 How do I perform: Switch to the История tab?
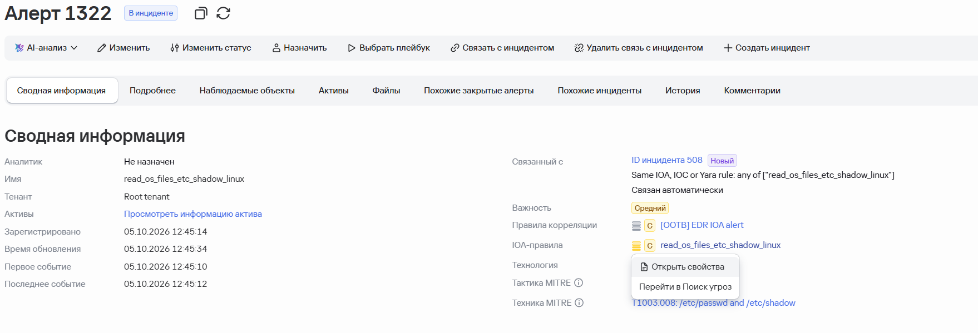(x=683, y=91)
